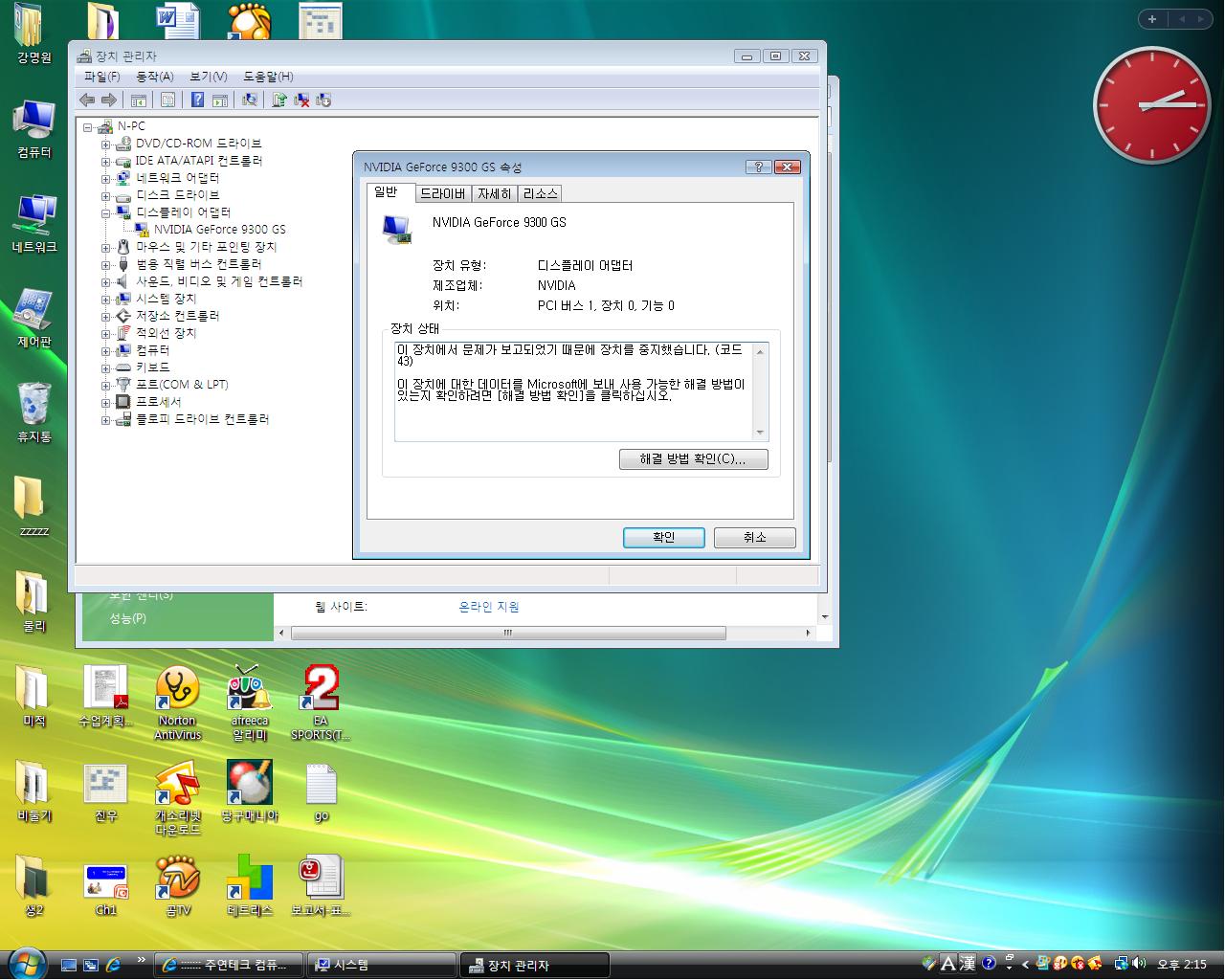Switch to the 드라이버 tab

click(x=443, y=193)
